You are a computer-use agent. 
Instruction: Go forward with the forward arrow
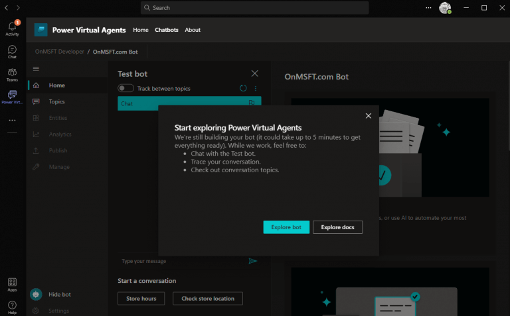[x=18, y=8]
